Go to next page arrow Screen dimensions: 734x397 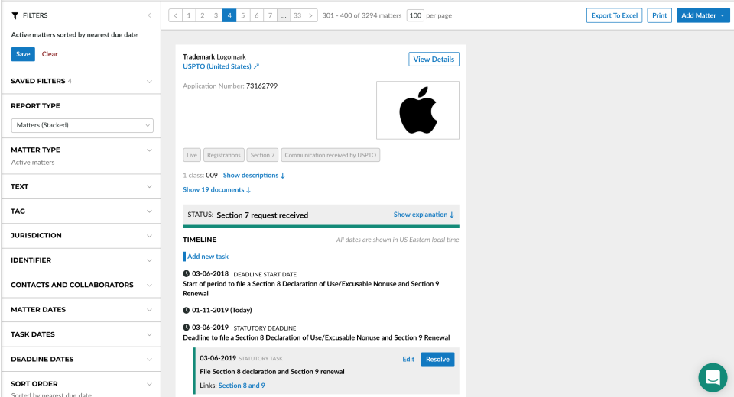pyautogui.click(x=310, y=15)
